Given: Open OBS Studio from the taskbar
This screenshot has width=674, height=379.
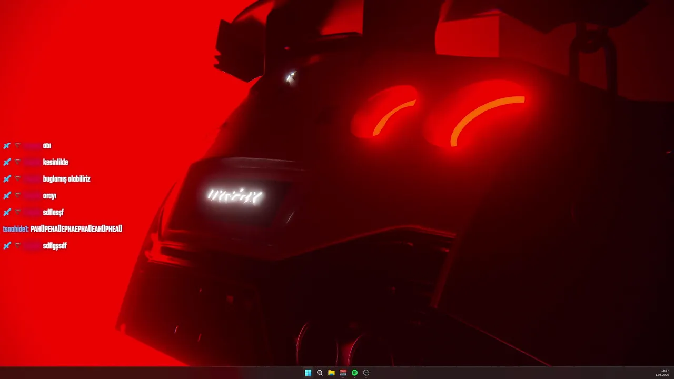Looking at the screenshot, I should (x=366, y=373).
